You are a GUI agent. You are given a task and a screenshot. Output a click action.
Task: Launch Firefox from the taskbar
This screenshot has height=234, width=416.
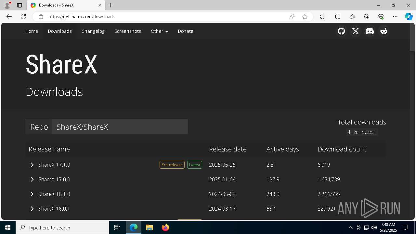[x=165, y=227]
